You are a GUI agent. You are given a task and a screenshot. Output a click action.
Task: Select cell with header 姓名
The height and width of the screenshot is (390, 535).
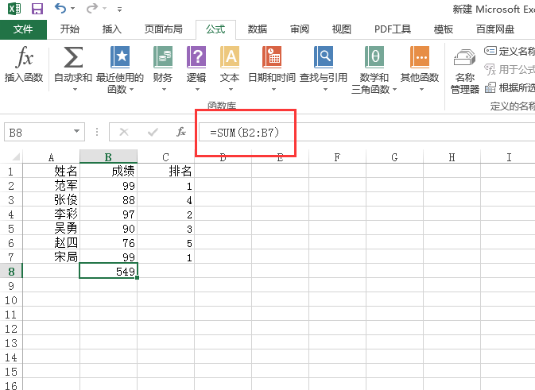coord(51,171)
